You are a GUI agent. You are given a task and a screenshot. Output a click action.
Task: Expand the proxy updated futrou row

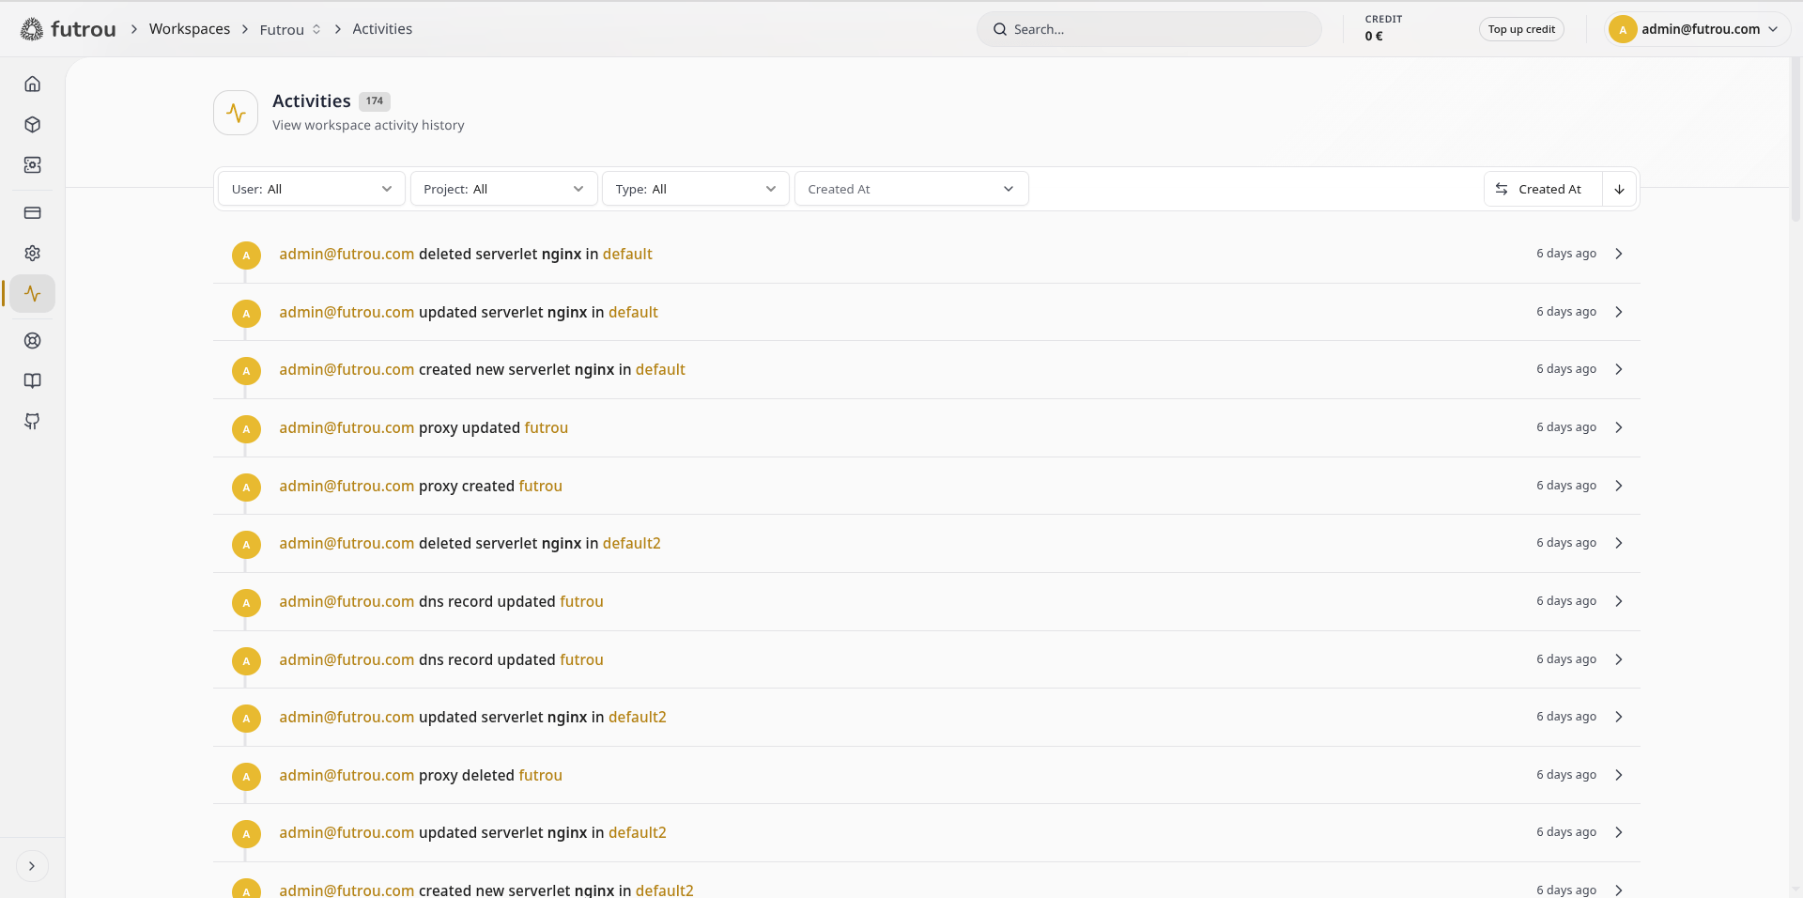click(1619, 427)
